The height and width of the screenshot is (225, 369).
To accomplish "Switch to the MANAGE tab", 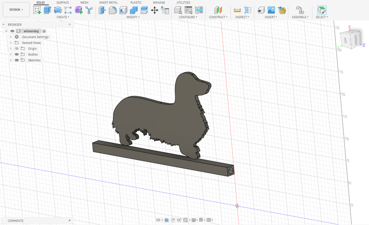I will pos(159,3).
